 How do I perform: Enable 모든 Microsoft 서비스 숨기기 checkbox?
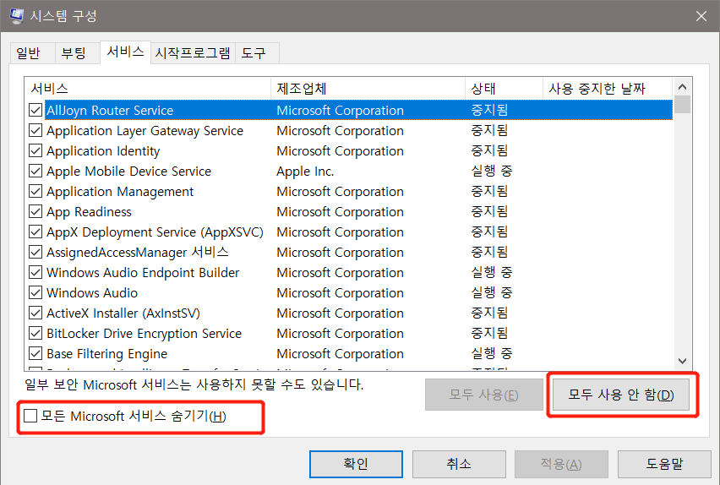pyautogui.click(x=30, y=416)
